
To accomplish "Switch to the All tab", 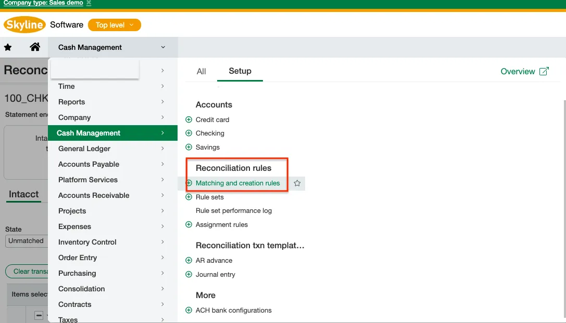I will 201,71.
